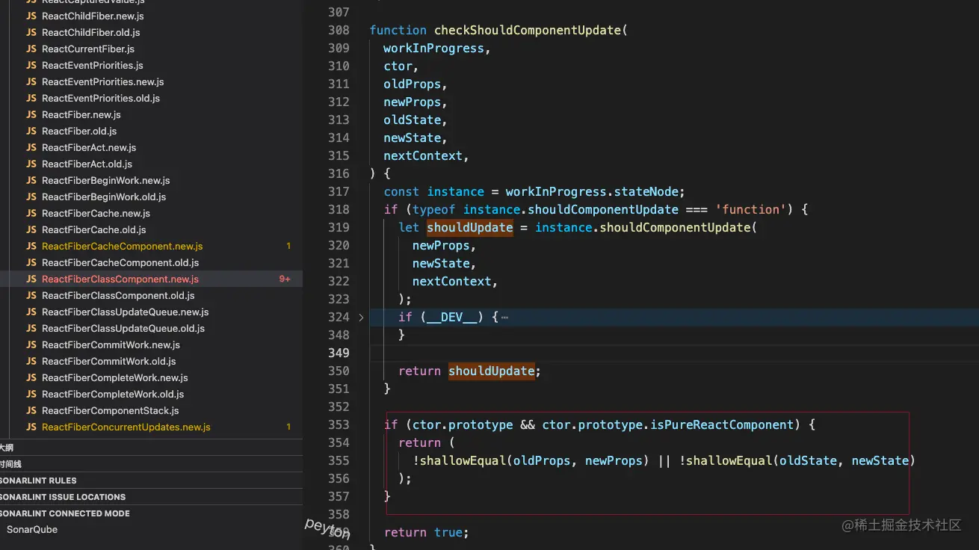Click the JS icon beside ReactFiber.new.js

(x=31, y=115)
